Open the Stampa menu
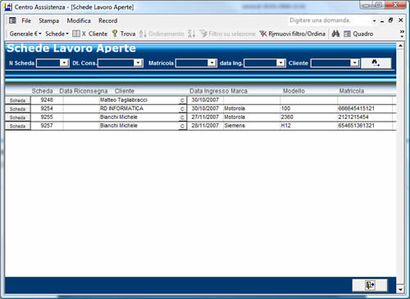The image size is (410, 299). (x=49, y=21)
